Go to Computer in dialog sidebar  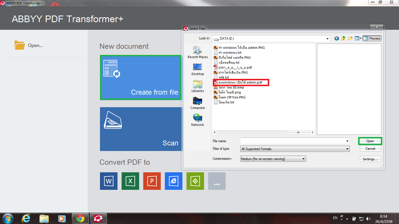click(198, 103)
